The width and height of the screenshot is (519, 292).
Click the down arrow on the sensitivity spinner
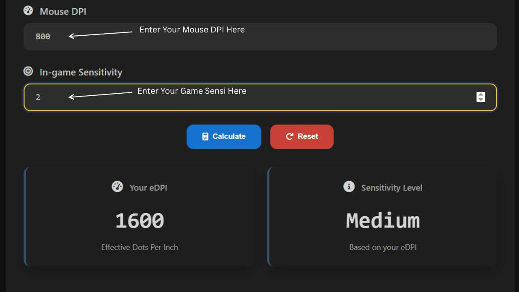481,100
